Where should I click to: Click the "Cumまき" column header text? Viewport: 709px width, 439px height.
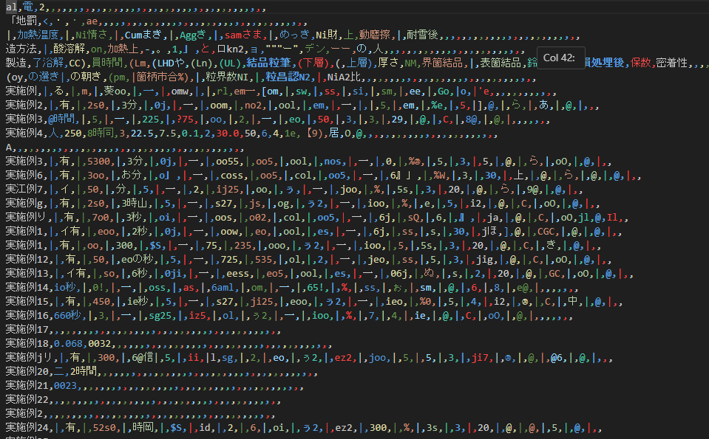[x=143, y=35]
